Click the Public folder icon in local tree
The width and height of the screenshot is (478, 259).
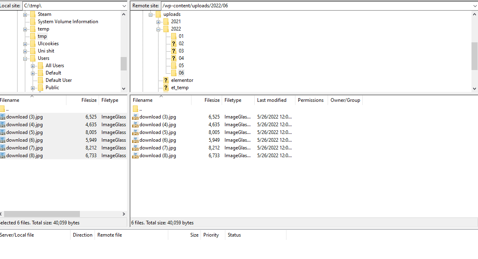pyautogui.click(x=40, y=88)
